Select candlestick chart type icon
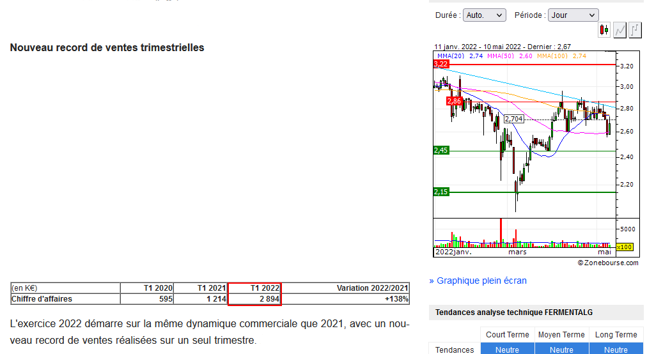647x354 pixels. coord(604,30)
